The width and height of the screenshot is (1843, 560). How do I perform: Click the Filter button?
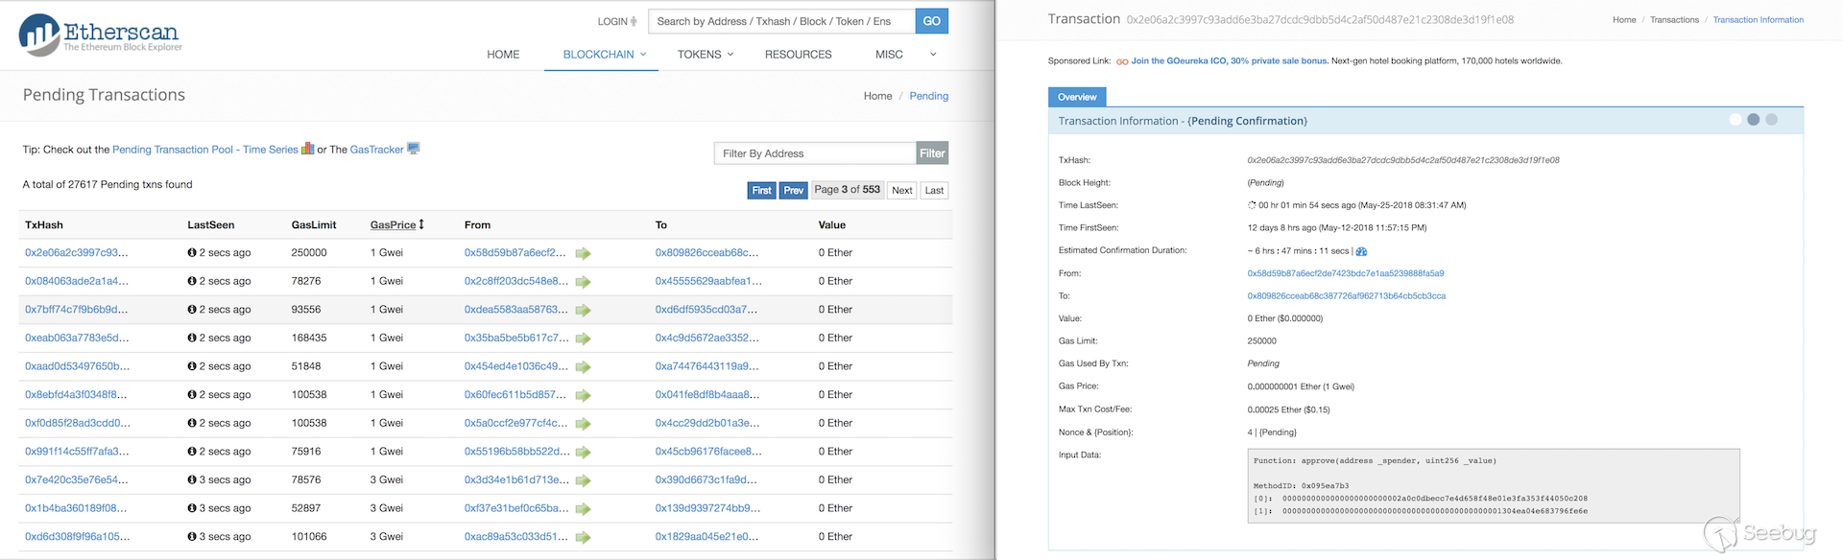click(x=932, y=153)
